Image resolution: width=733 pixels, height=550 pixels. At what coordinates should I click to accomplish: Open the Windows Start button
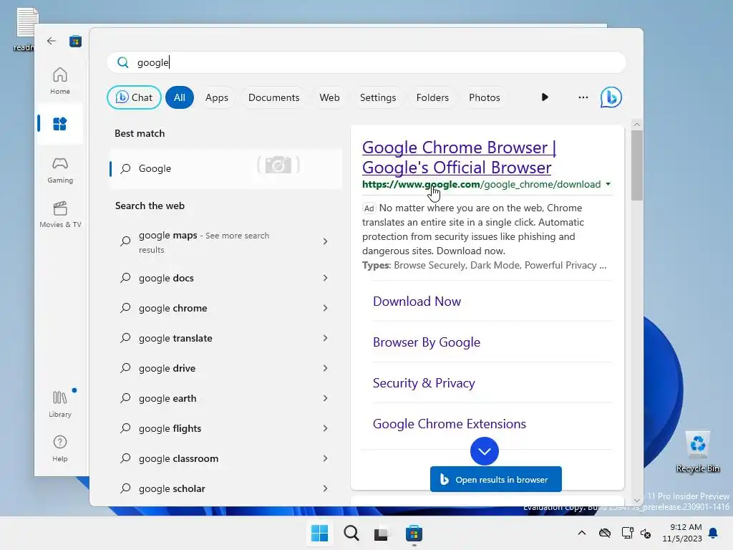pos(320,533)
